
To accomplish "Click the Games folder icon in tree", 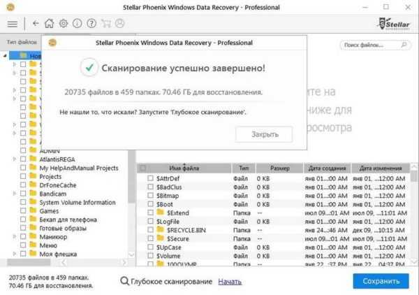I will coord(33,210).
